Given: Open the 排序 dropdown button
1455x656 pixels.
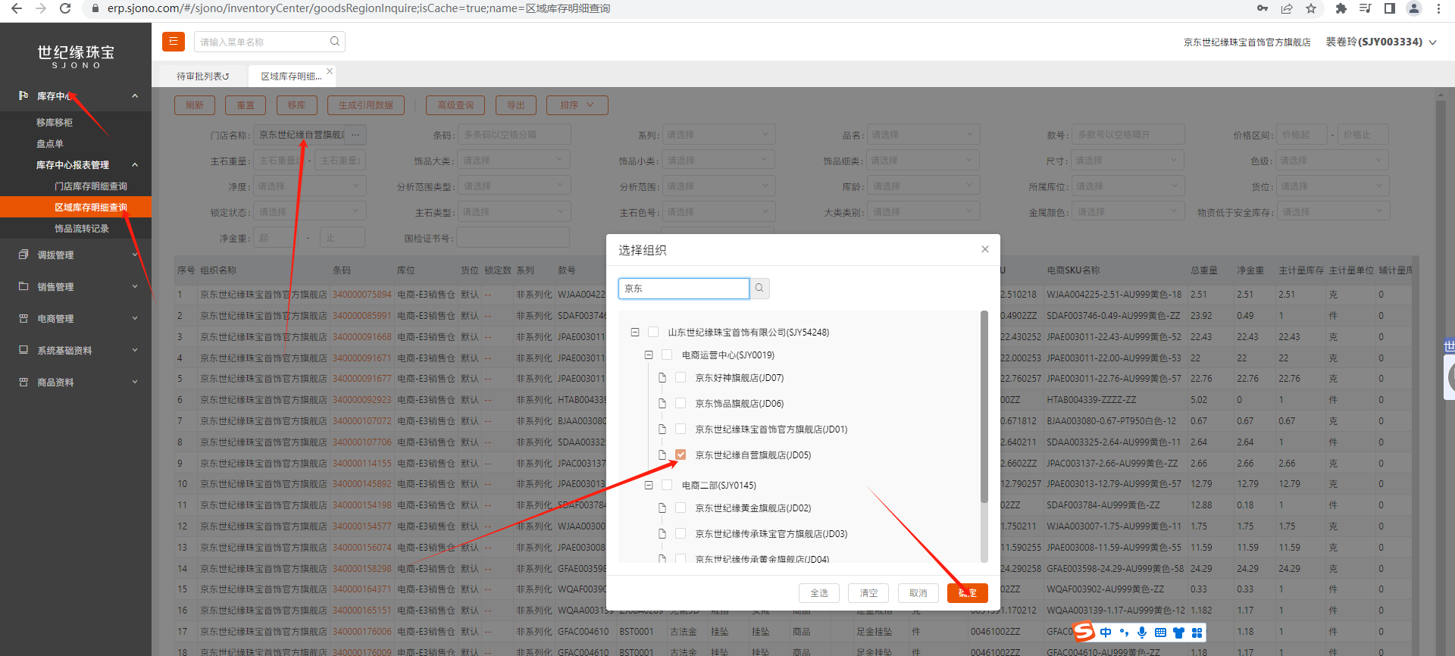Looking at the screenshot, I should pos(578,105).
